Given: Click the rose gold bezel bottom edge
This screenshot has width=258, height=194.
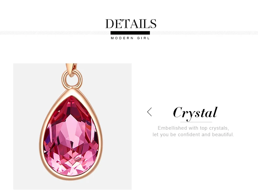Looking at the screenshot, I should [71, 178].
